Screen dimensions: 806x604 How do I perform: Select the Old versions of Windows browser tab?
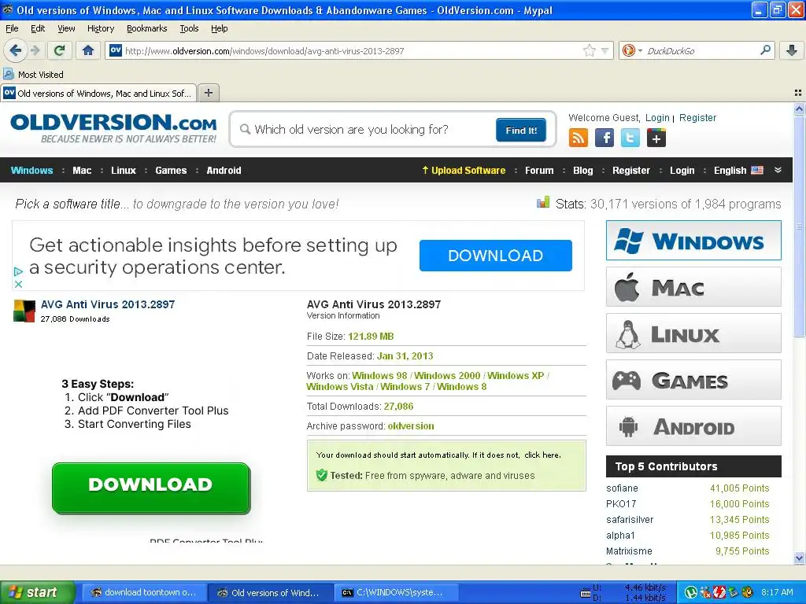point(98,93)
